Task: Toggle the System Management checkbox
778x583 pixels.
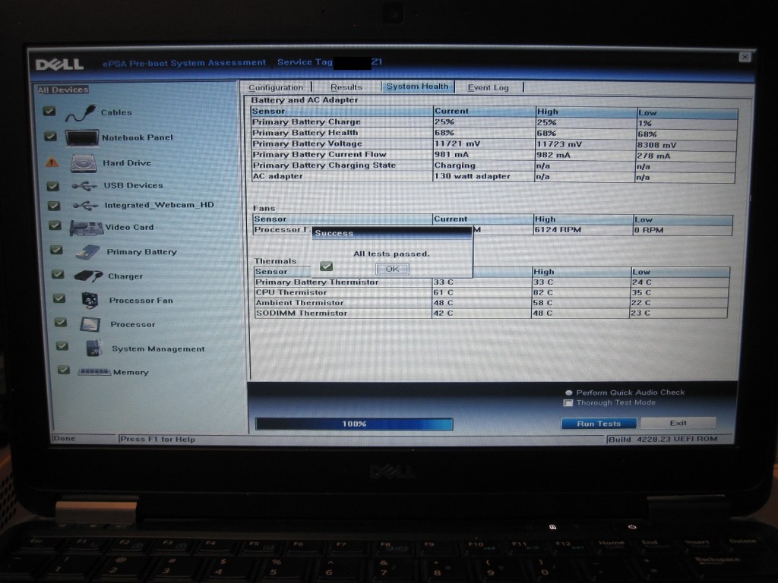Action: [x=62, y=345]
